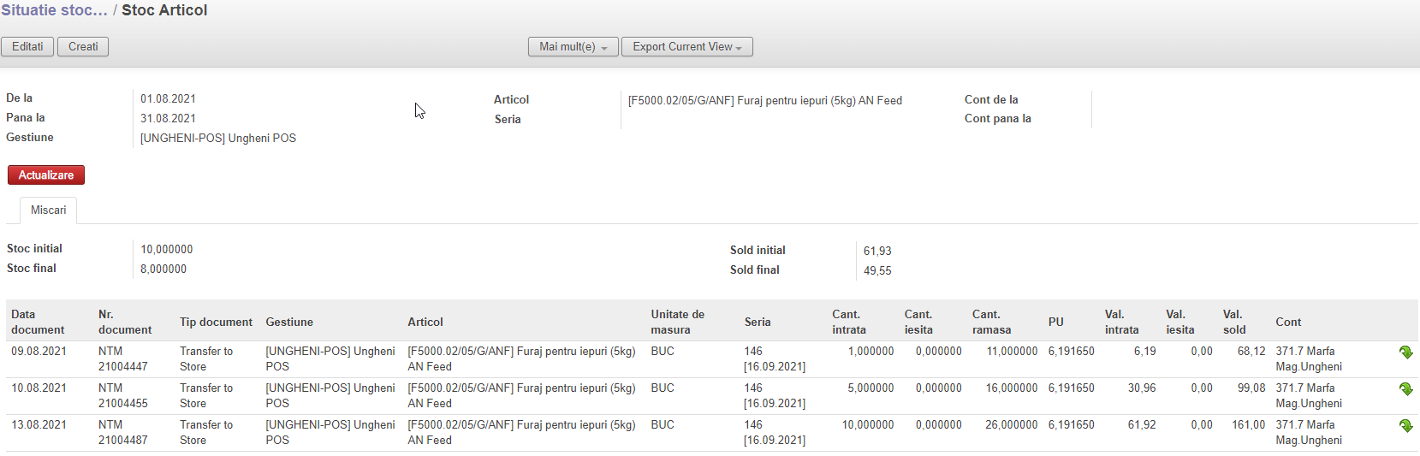Click green arrow icon in 10.08.2021 row
The width and height of the screenshot is (1420, 456).
[x=1405, y=389]
